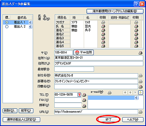Convert postal code with 〒⇔住所 button
The height and width of the screenshot is (126, 146).
(x=83, y=52)
